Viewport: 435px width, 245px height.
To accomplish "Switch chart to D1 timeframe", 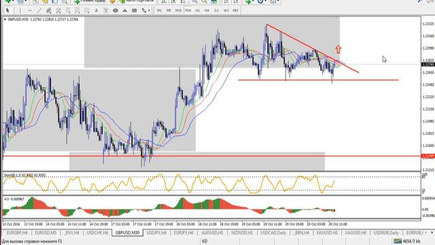I will tap(217, 11).
